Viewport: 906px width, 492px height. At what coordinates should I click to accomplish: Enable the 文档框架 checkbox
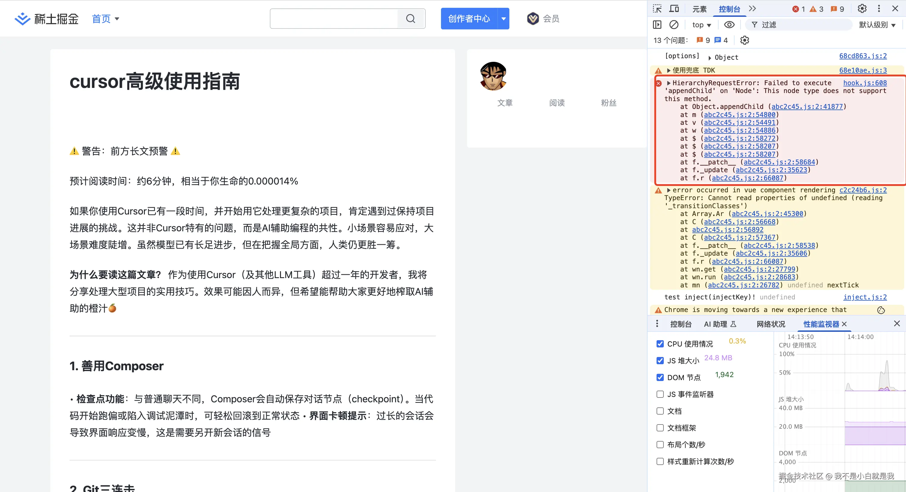[x=660, y=427]
